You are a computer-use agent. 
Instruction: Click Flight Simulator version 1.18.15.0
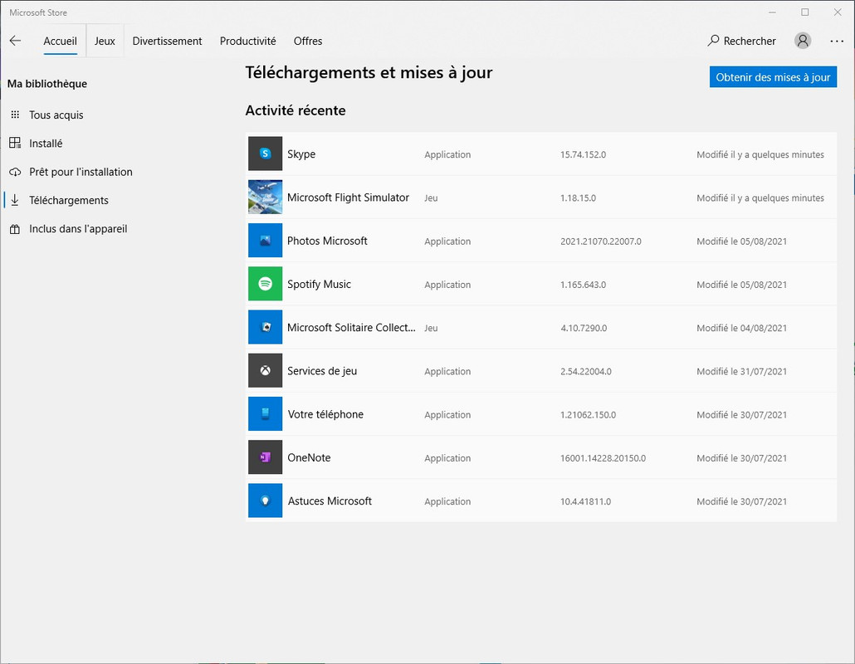pos(578,198)
